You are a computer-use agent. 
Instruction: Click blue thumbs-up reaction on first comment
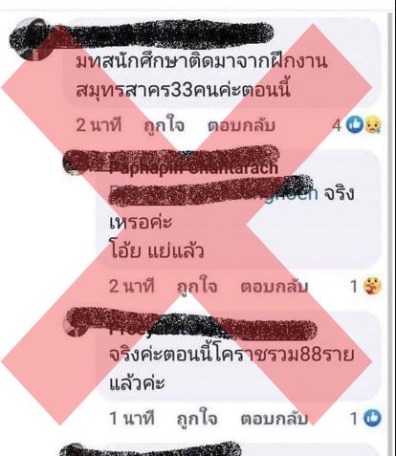coord(355,124)
